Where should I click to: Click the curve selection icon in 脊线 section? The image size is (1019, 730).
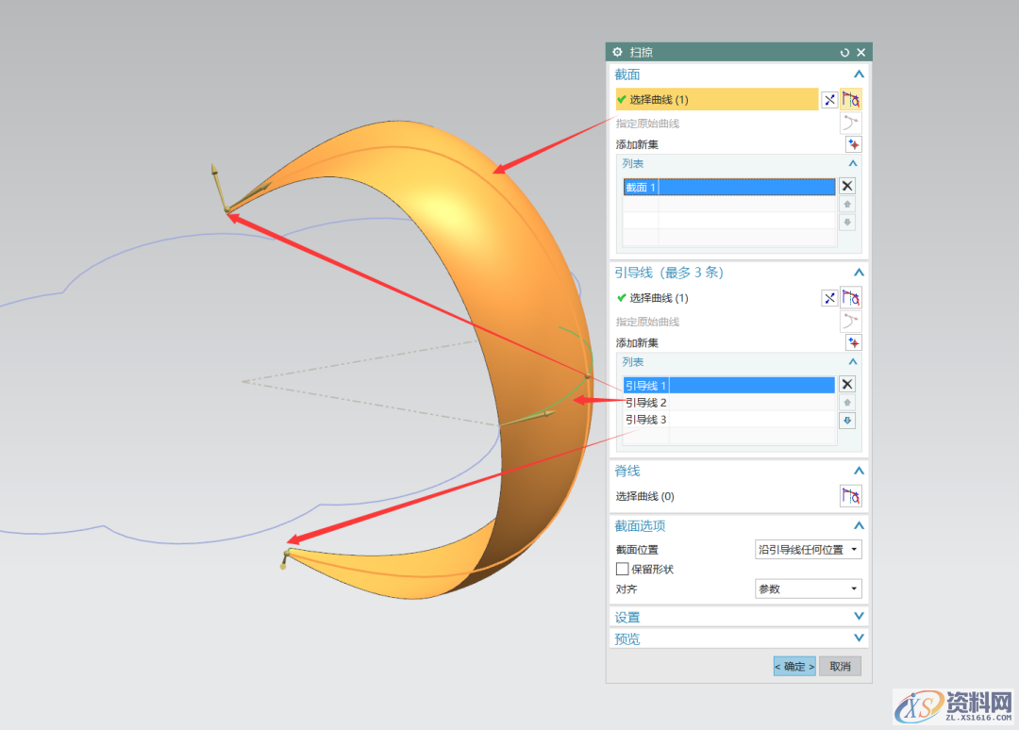coord(851,496)
